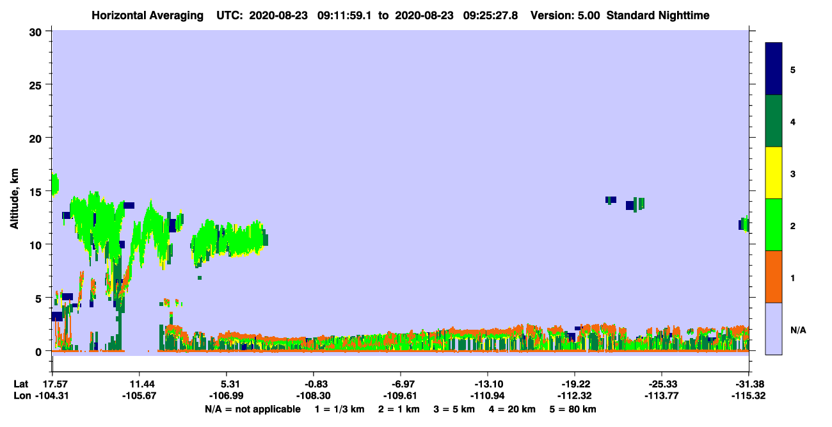The width and height of the screenshot is (832, 427).
Task: Click the longitude value -113.77
Action: coord(661,396)
